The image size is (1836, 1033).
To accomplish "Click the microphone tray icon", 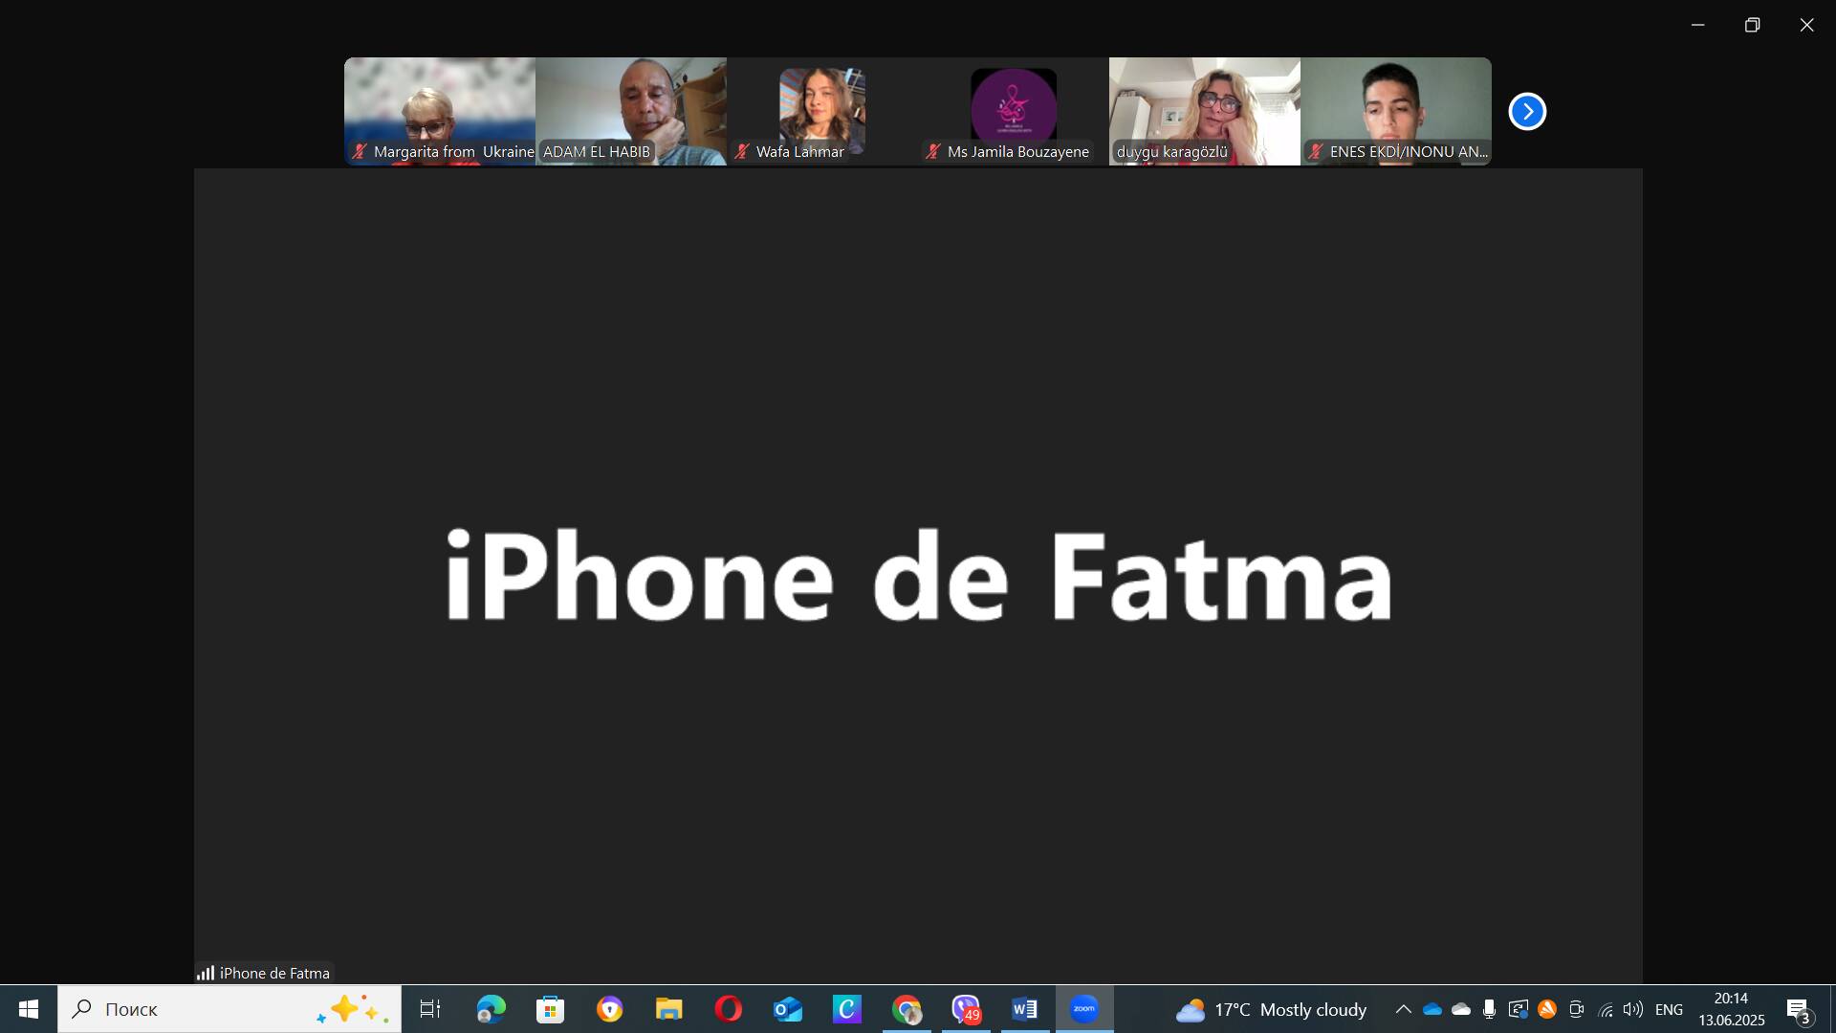I will click(1489, 1009).
